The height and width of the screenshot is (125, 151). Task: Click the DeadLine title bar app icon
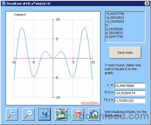click(x=4, y=4)
